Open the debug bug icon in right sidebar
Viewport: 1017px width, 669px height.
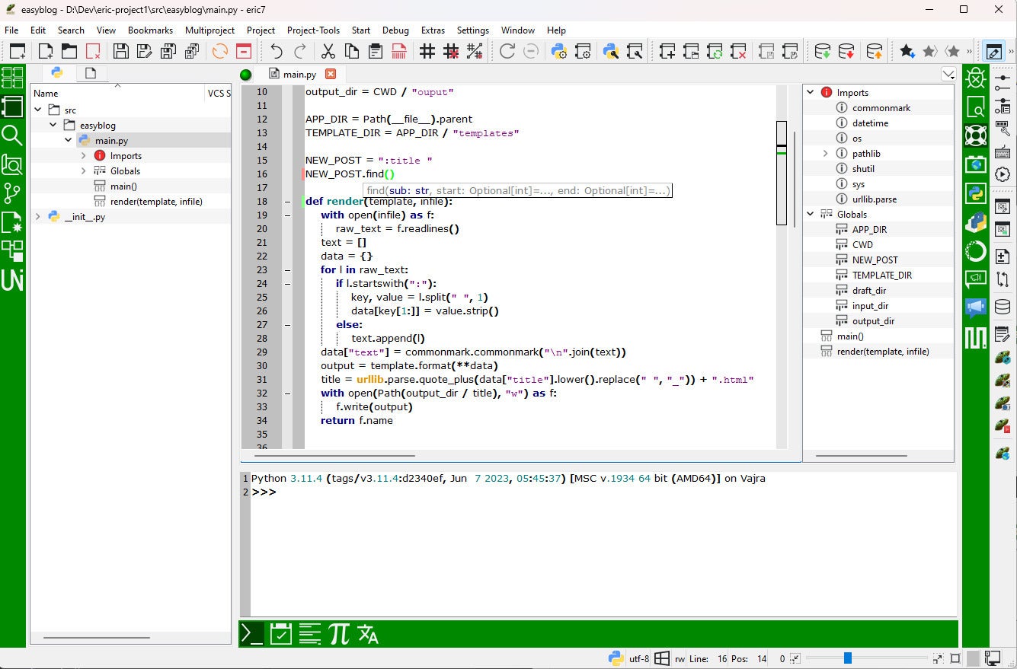tap(976, 78)
